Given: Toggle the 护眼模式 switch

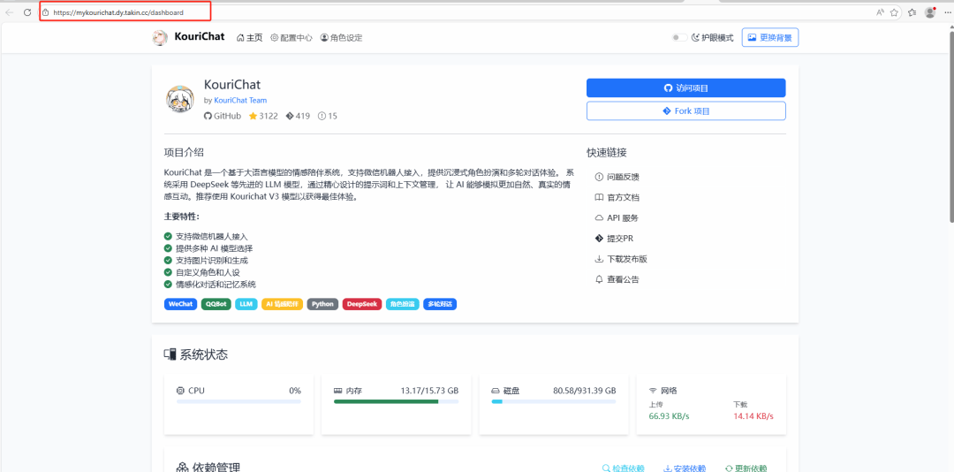Looking at the screenshot, I should (x=679, y=38).
